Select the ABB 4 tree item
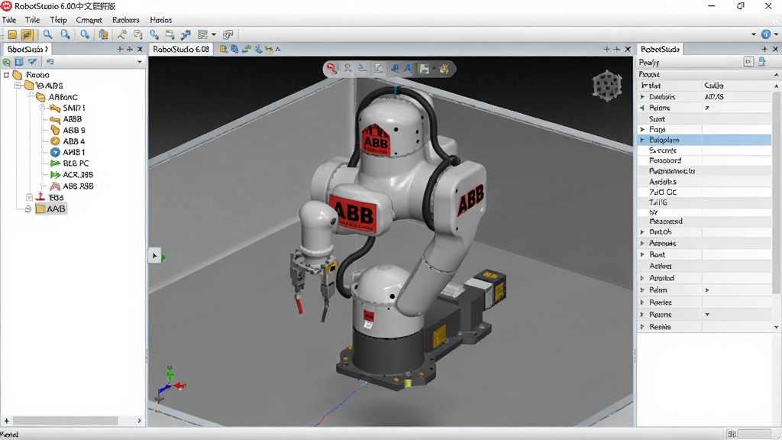 click(x=68, y=141)
